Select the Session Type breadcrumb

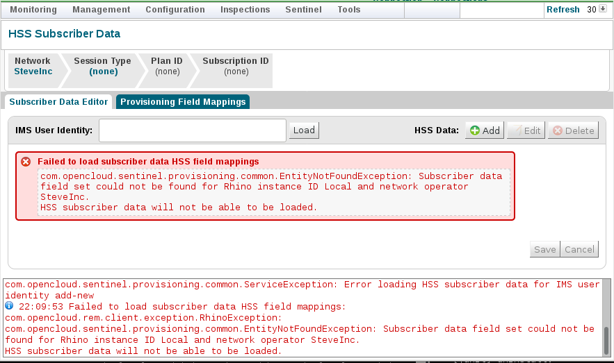(x=103, y=70)
